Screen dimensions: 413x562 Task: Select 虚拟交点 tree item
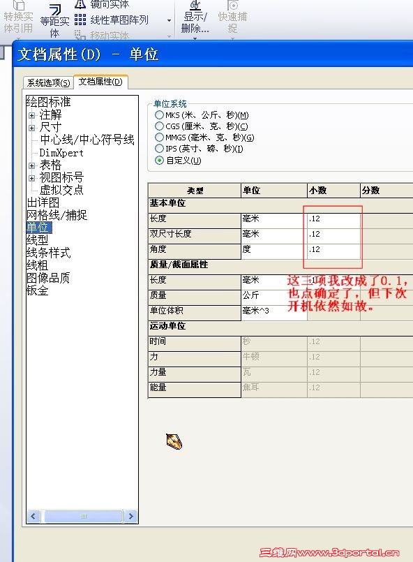coord(61,190)
